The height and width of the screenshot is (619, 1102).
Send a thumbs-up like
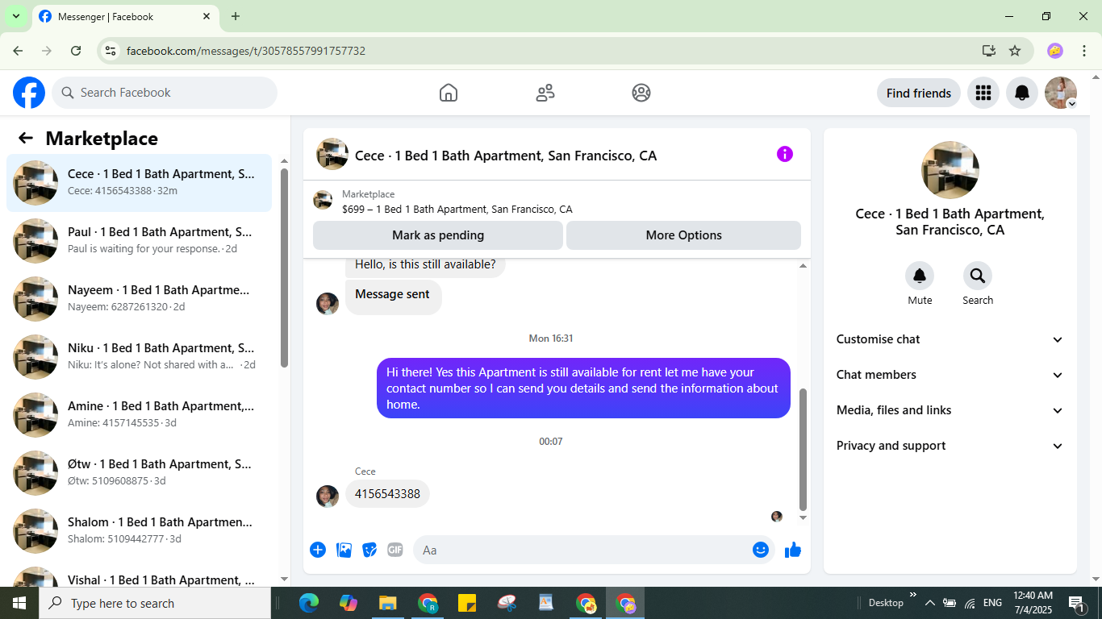tap(793, 550)
